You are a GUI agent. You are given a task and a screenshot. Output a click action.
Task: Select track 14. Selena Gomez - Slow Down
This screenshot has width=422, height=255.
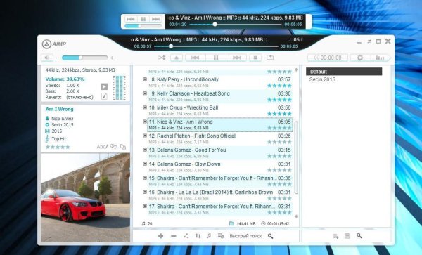pyautogui.click(x=219, y=167)
